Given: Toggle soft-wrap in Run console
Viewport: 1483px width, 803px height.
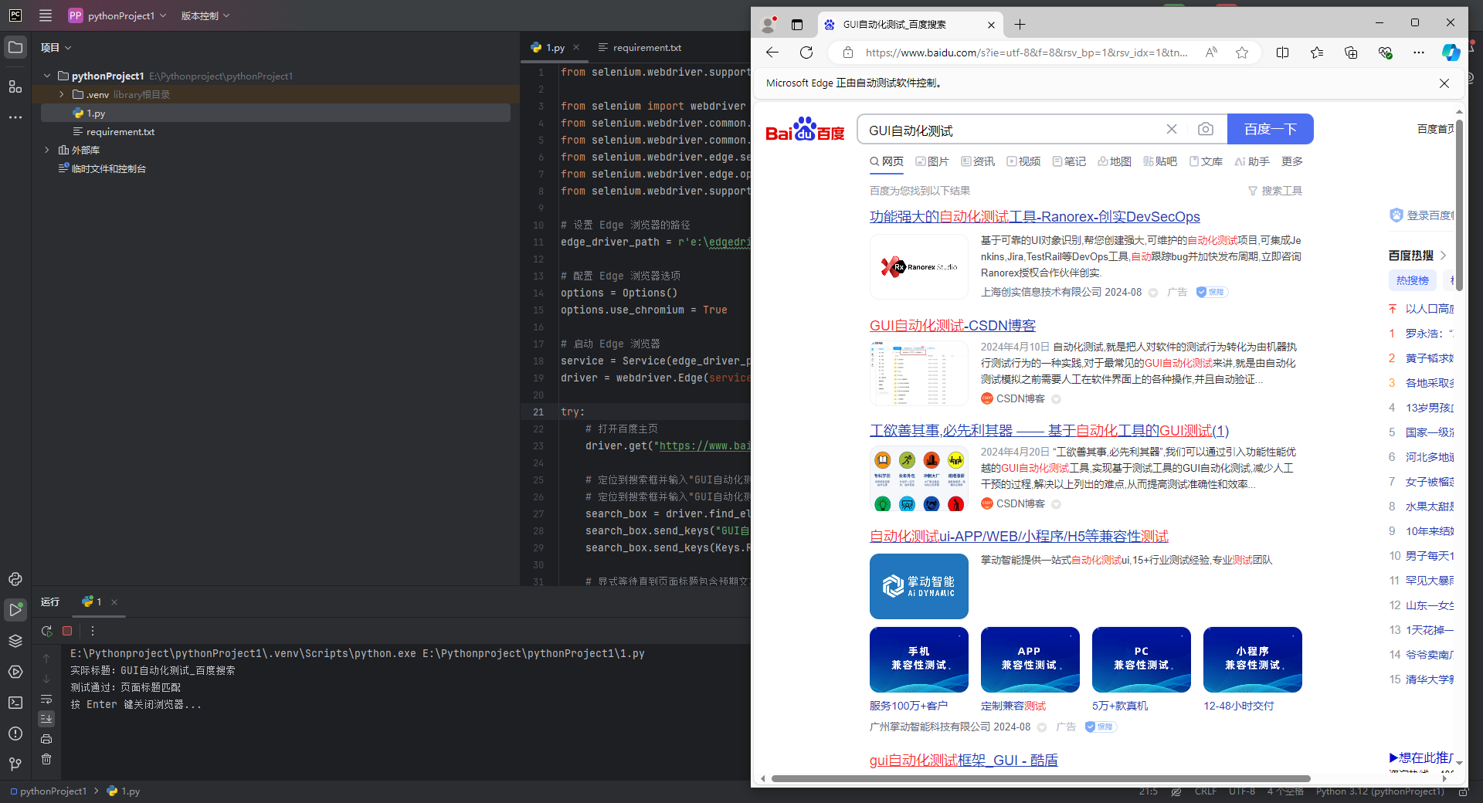Looking at the screenshot, I should [x=46, y=699].
